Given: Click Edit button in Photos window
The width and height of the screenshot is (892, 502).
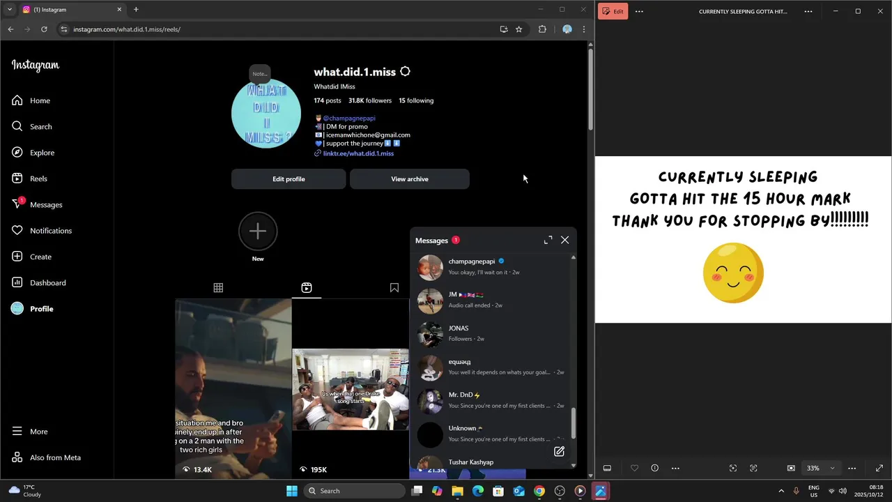Looking at the screenshot, I should tap(613, 11).
